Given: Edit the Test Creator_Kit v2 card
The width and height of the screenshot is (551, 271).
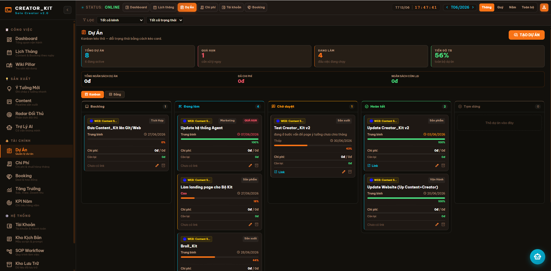Looking at the screenshot, I should (343, 172).
